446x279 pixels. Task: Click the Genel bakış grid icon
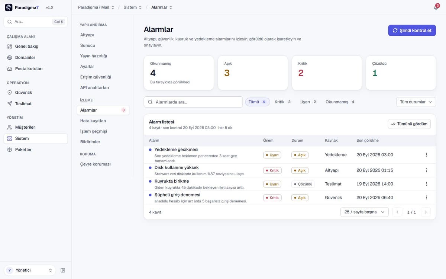10,46
